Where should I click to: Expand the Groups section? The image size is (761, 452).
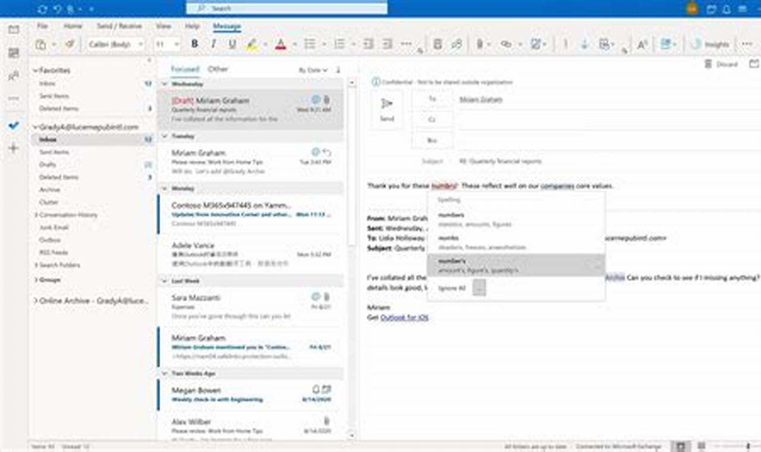tap(35, 280)
